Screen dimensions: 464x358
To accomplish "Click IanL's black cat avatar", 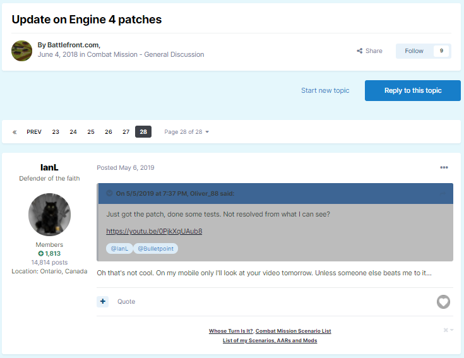I will coord(49,215).
